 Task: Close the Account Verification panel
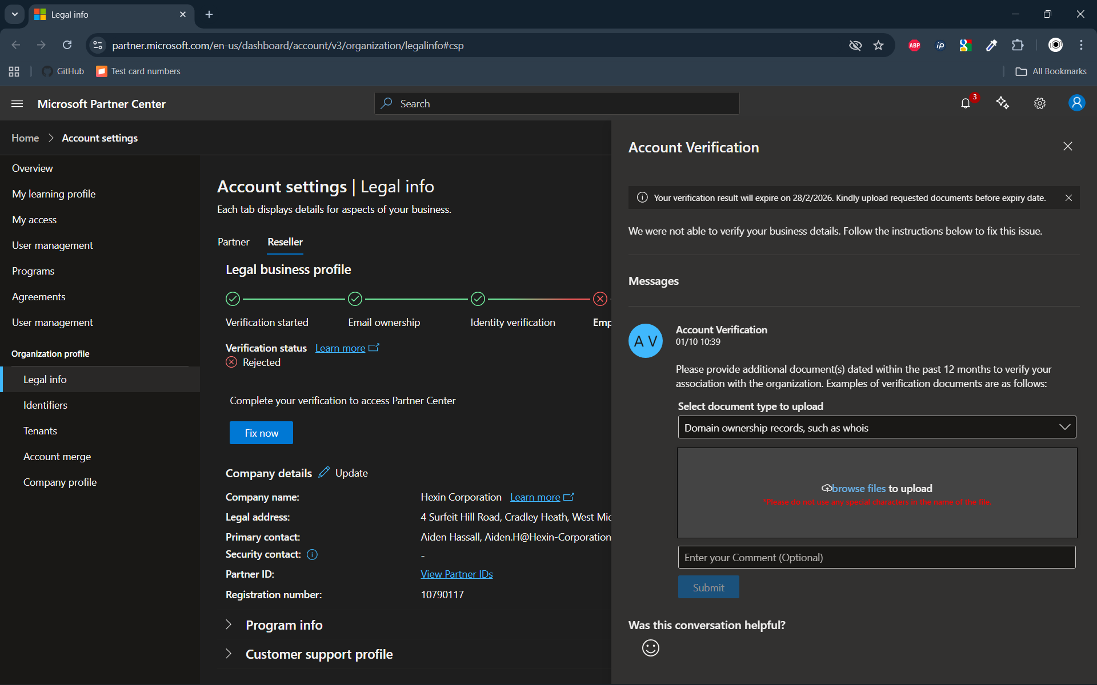coord(1067,147)
